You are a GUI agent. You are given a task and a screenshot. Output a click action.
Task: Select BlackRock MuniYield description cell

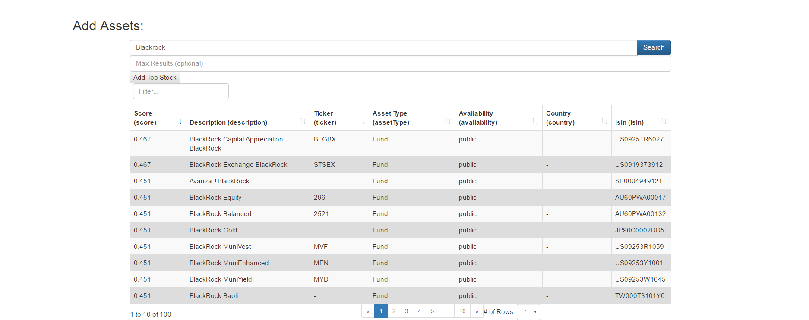(x=248, y=279)
